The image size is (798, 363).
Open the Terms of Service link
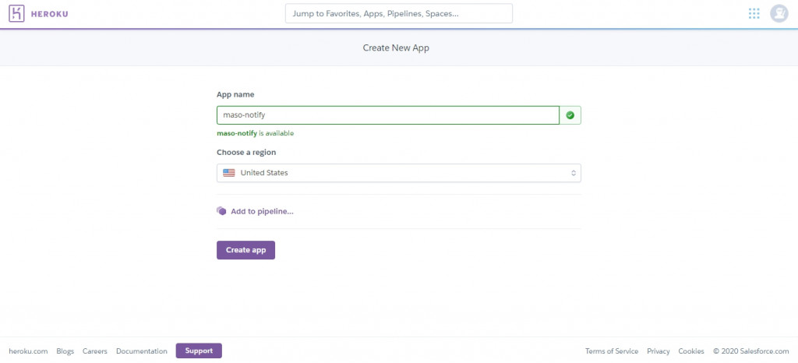point(612,351)
